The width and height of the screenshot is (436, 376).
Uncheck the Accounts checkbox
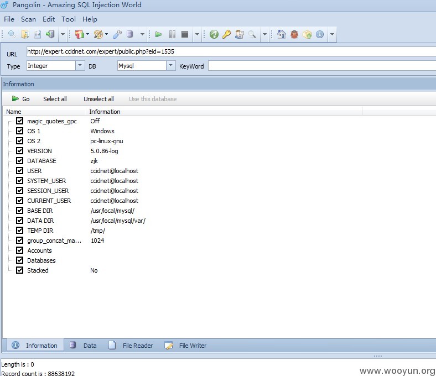pos(19,250)
